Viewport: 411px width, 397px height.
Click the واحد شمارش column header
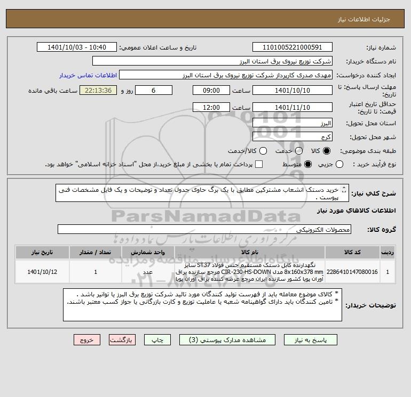(148, 252)
